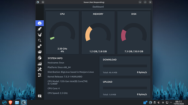Click the '7.3 GiB / 30.0 GiB' disk value
Screen dimensions: 188x105
(134, 51)
